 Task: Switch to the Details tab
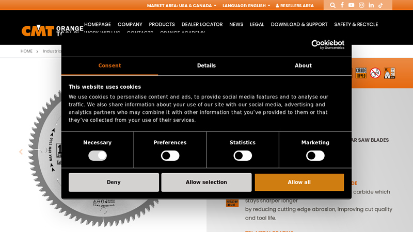click(x=206, y=66)
